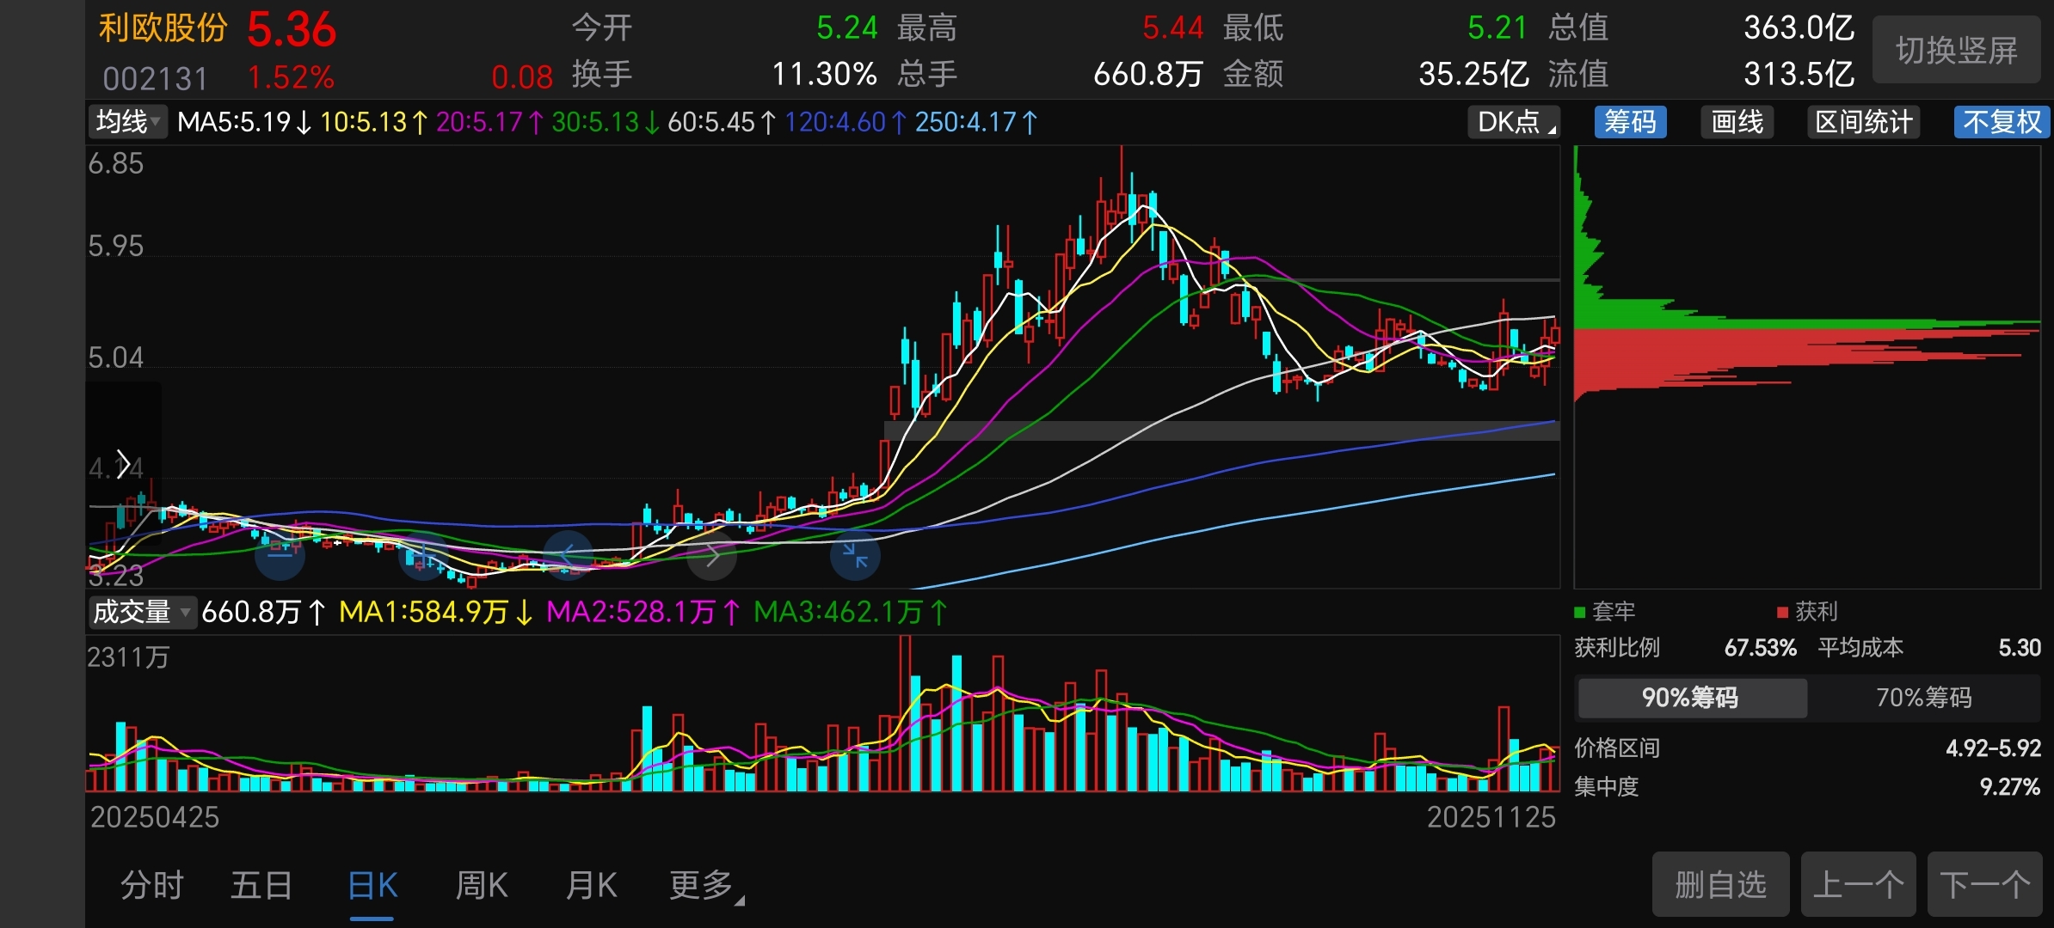Click the blue left arrow on the chart

pyautogui.click(x=568, y=556)
